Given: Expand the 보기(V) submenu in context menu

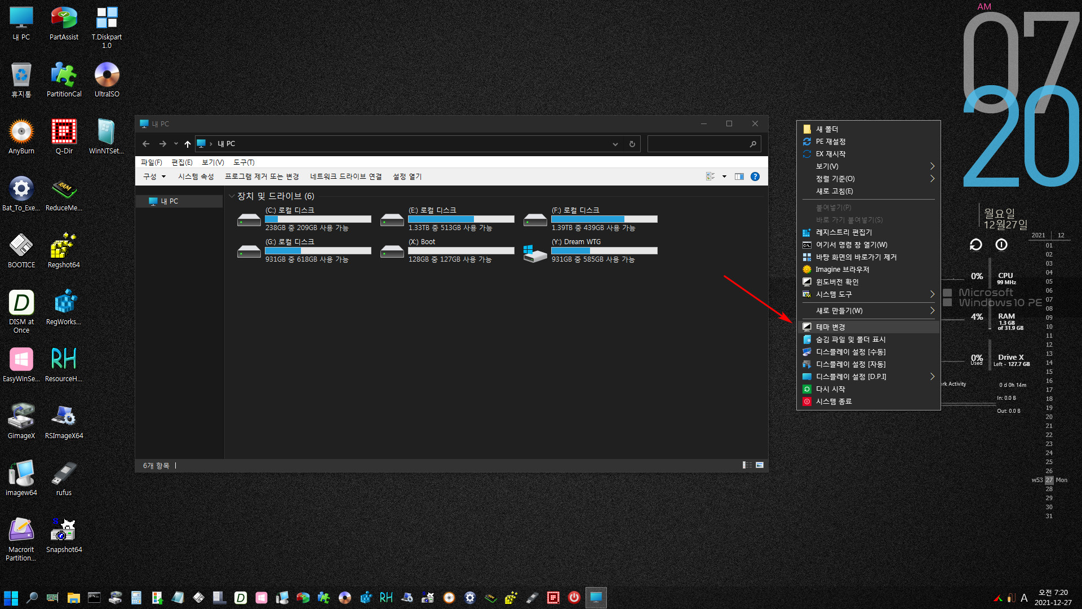Looking at the screenshot, I should 868,166.
